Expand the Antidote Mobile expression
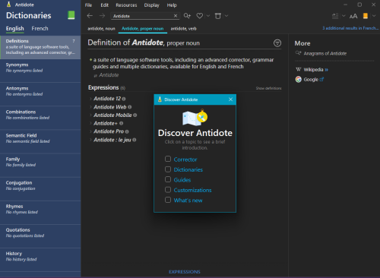This screenshot has width=380, height=278. click(x=90, y=115)
